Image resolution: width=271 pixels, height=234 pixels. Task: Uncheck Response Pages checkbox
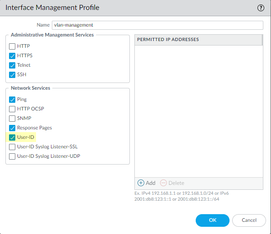click(x=12, y=128)
